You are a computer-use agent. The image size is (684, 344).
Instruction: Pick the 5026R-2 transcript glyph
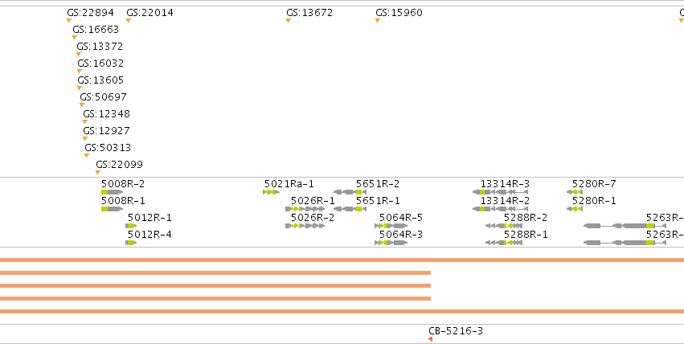(x=305, y=226)
